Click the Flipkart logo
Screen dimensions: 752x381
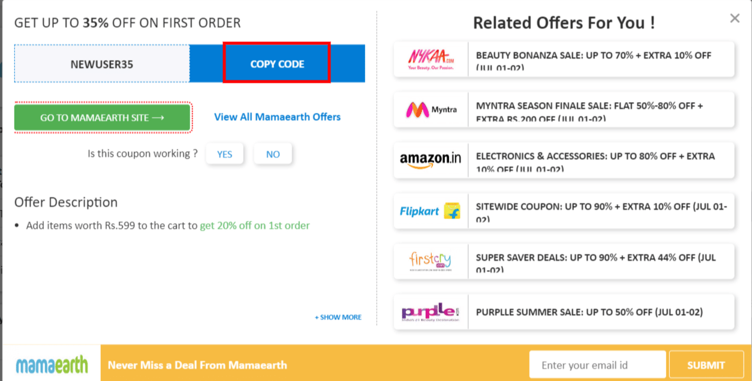pyautogui.click(x=431, y=211)
